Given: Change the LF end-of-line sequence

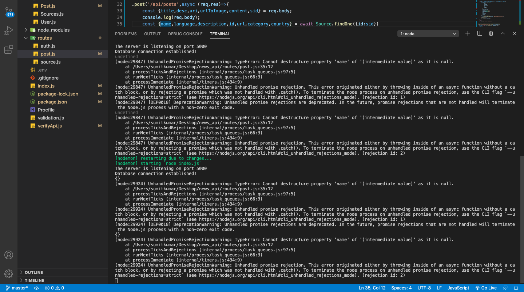Looking at the screenshot, I should [439, 288].
